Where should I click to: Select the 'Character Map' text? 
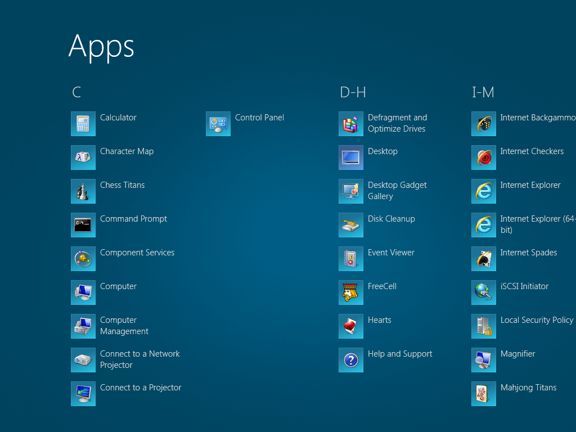[x=127, y=151]
